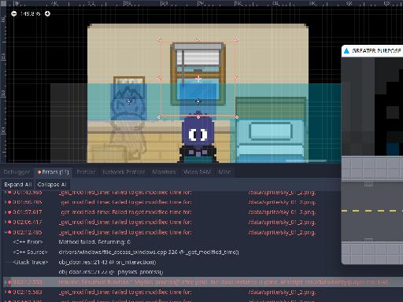403x302 pixels.
Task: Click the bottom-right selection handle of window sprite
Action: click(237, 117)
